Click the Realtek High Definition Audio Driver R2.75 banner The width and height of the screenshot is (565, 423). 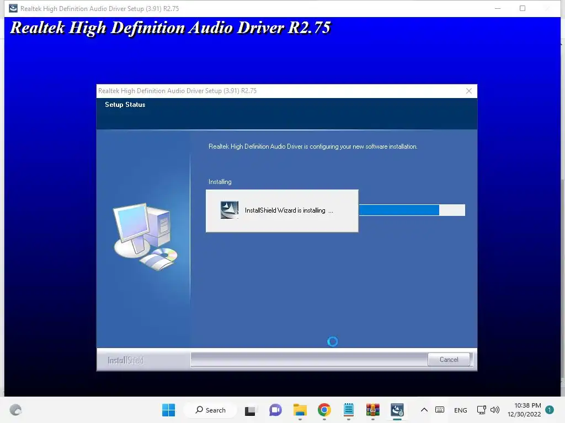coord(170,28)
